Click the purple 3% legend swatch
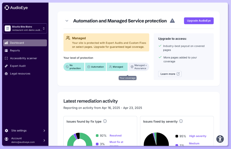Image resolution: width=231 pixels, height=149 pixels. tap(97, 144)
